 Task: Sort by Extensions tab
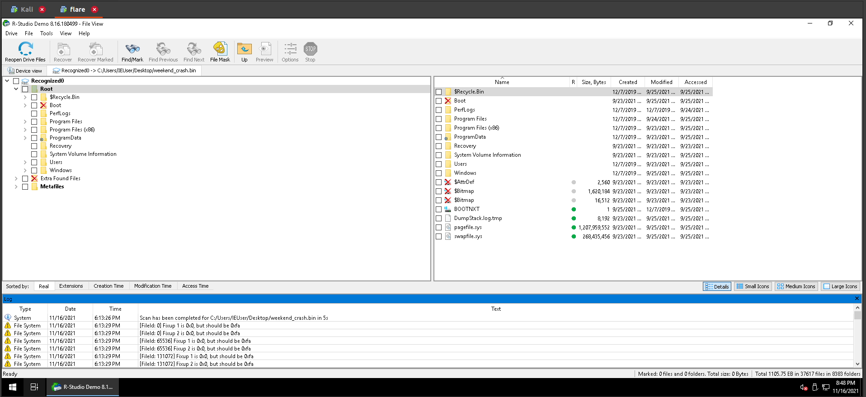71,286
